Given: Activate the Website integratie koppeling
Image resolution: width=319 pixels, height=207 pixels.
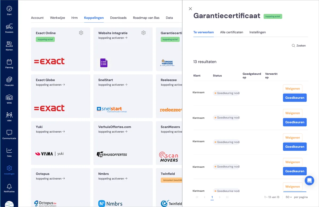Looking at the screenshot, I should 113,38.
